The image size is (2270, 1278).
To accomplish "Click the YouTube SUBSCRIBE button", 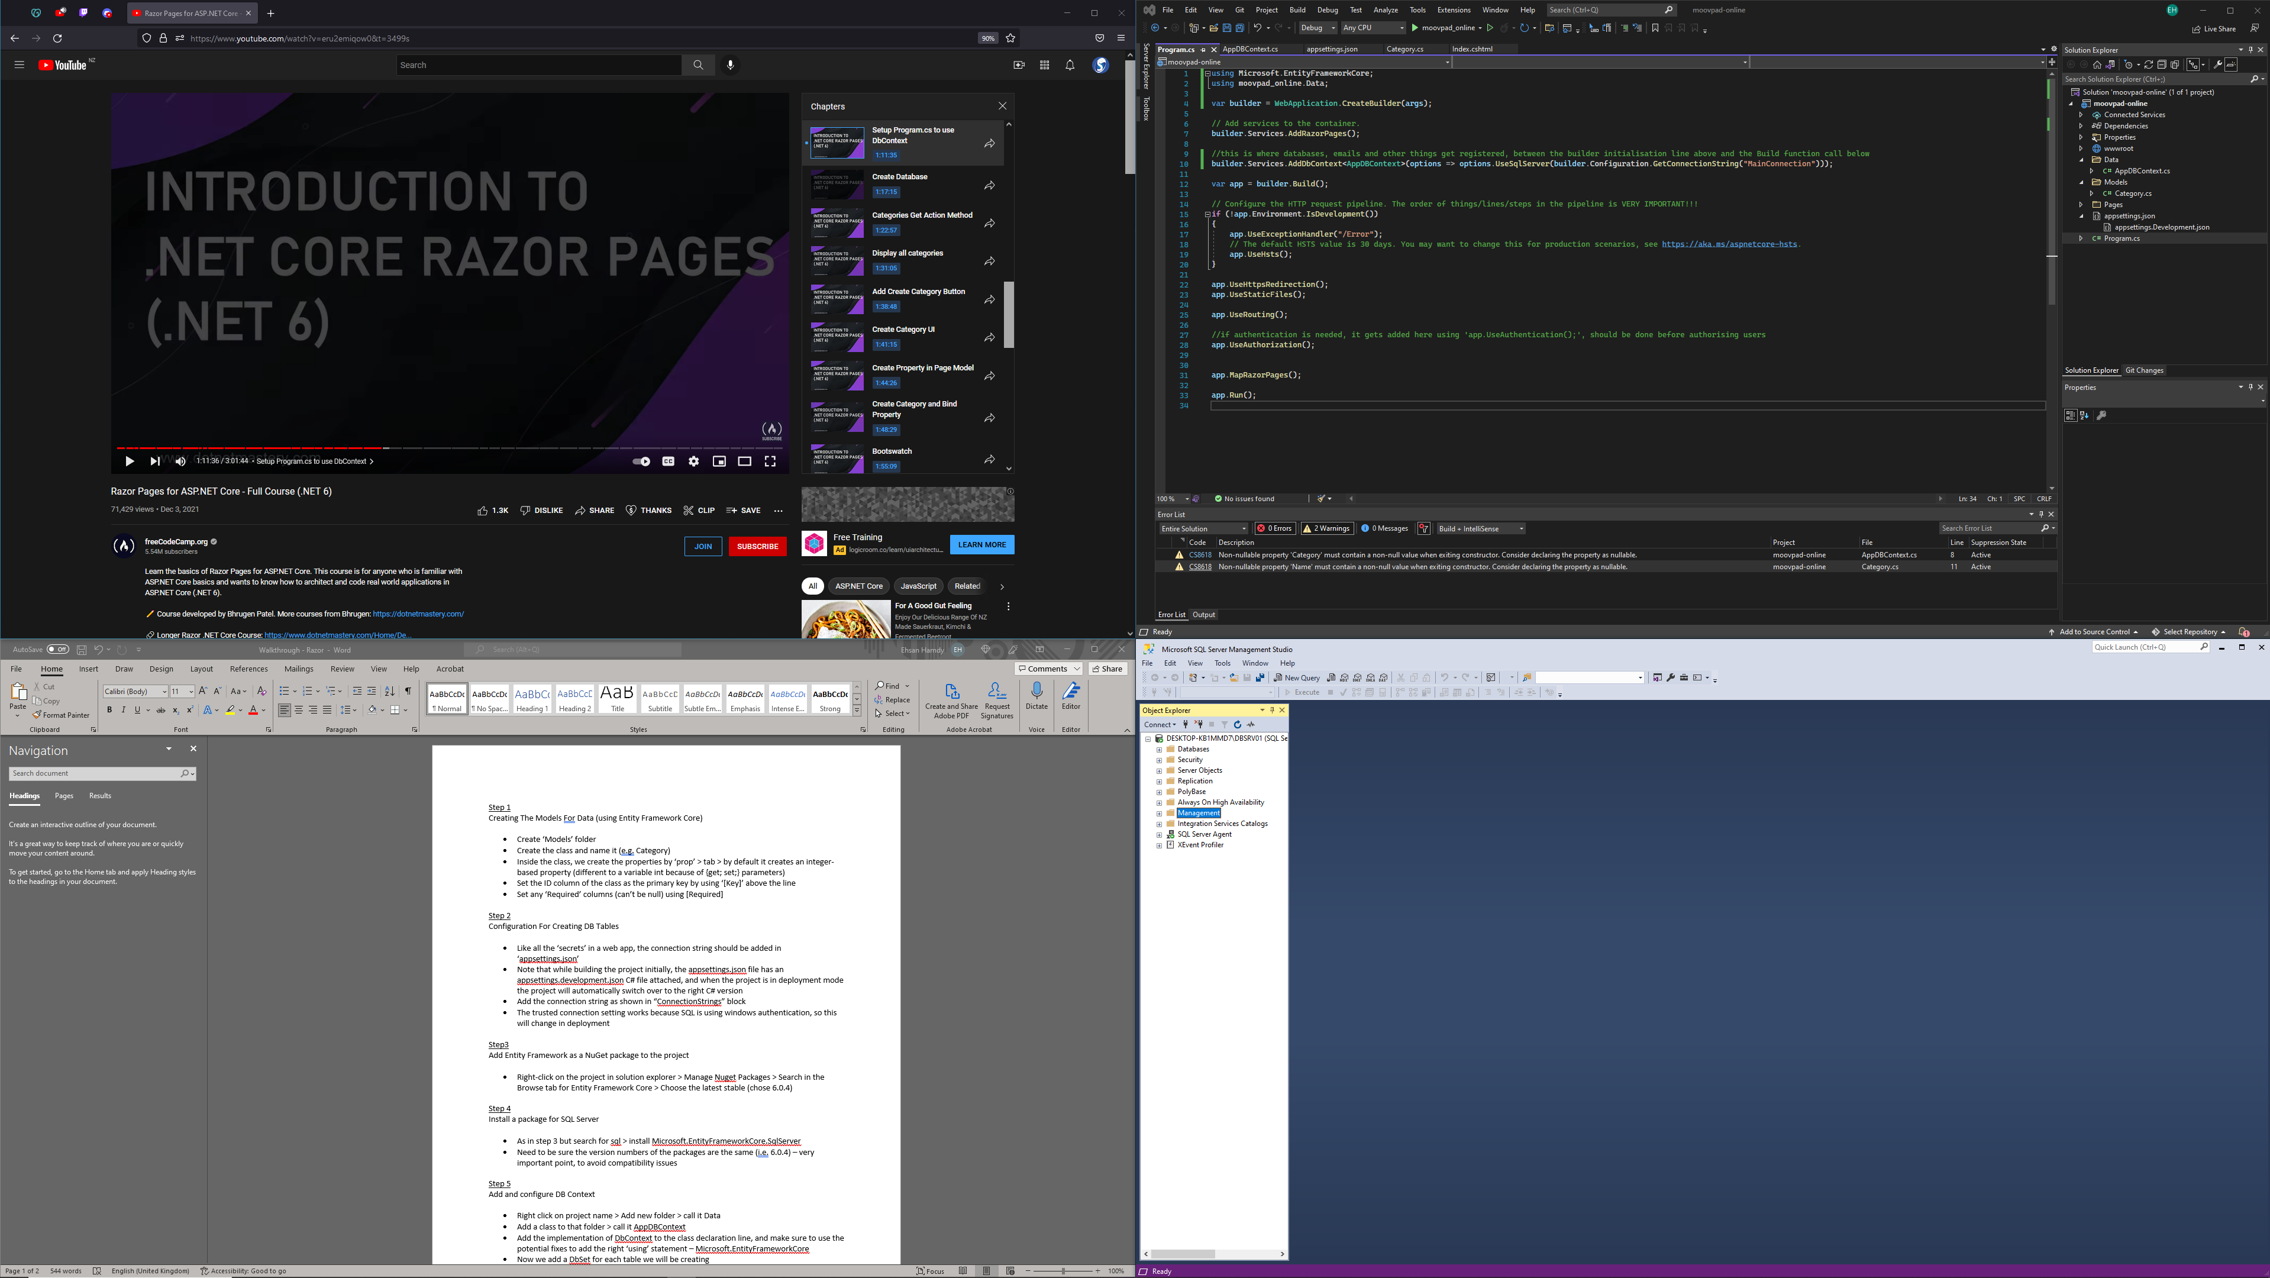I will coord(757,546).
